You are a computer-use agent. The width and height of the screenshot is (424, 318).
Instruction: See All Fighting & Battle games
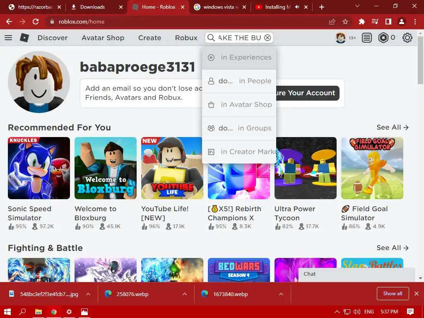click(x=393, y=248)
